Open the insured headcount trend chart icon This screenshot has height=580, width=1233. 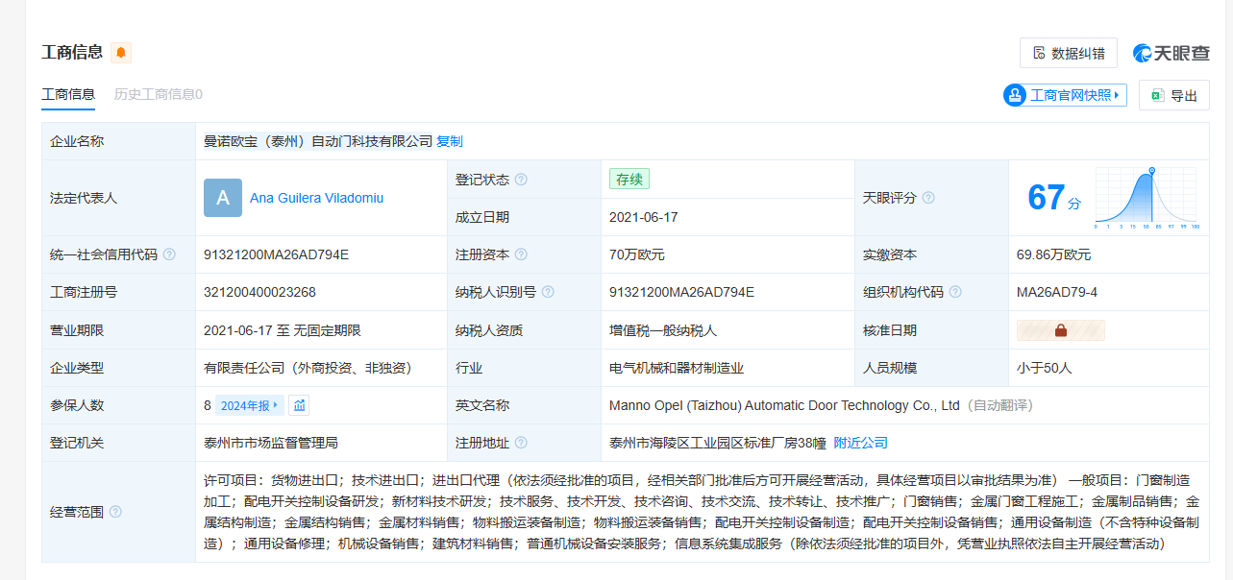click(300, 405)
